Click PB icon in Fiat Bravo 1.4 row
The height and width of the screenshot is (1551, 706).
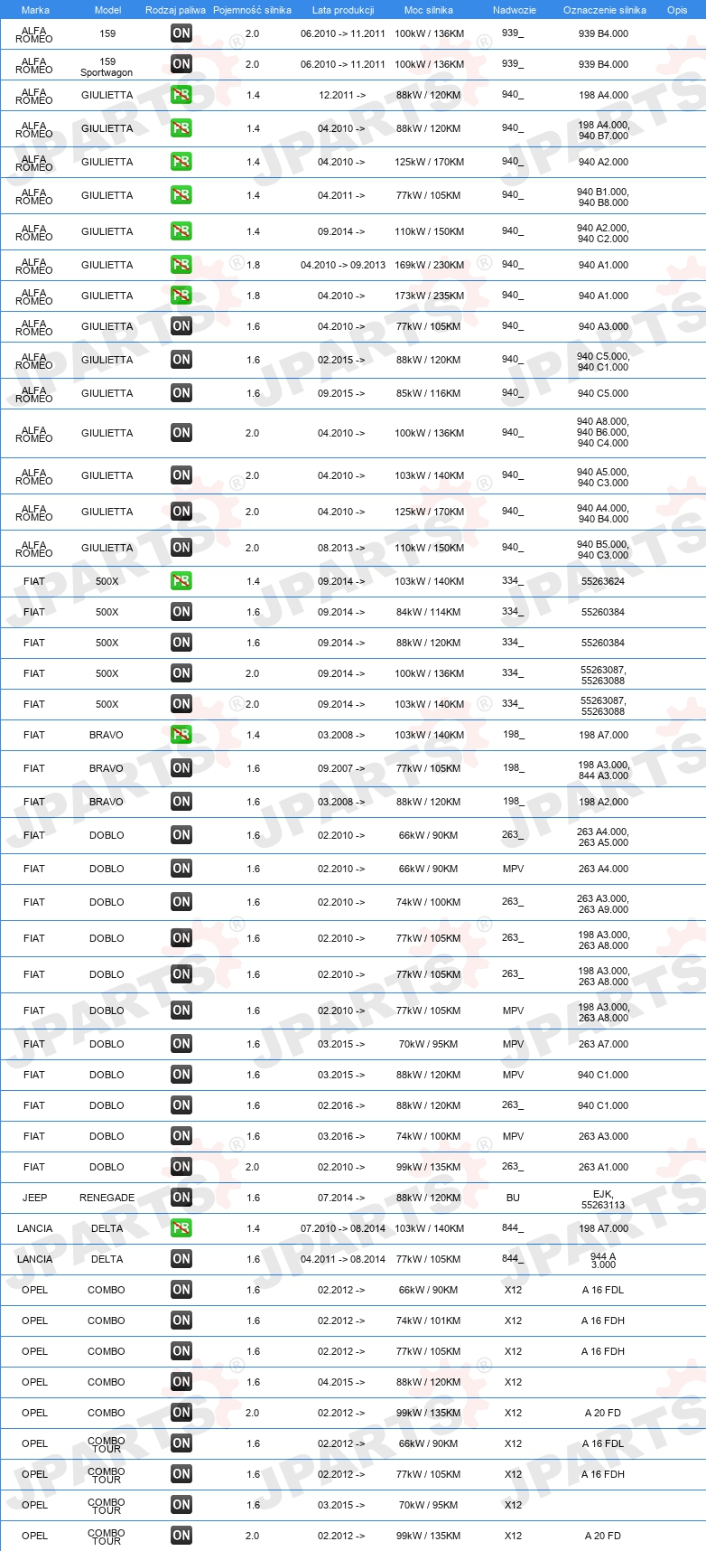click(181, 735)
